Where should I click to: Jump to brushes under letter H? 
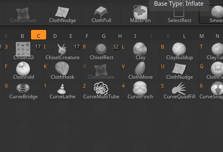[x=120, y=36]
